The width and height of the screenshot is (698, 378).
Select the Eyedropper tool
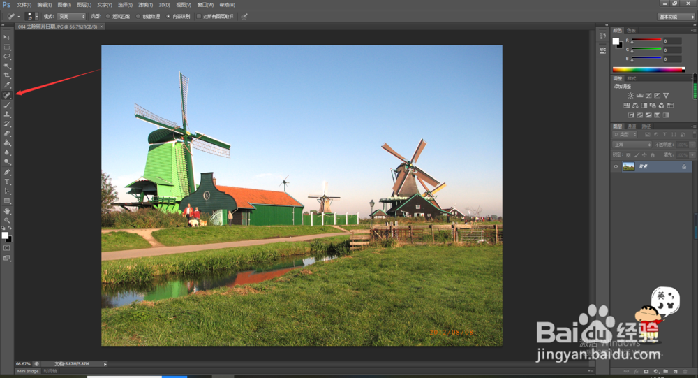[x=7, y=85]
